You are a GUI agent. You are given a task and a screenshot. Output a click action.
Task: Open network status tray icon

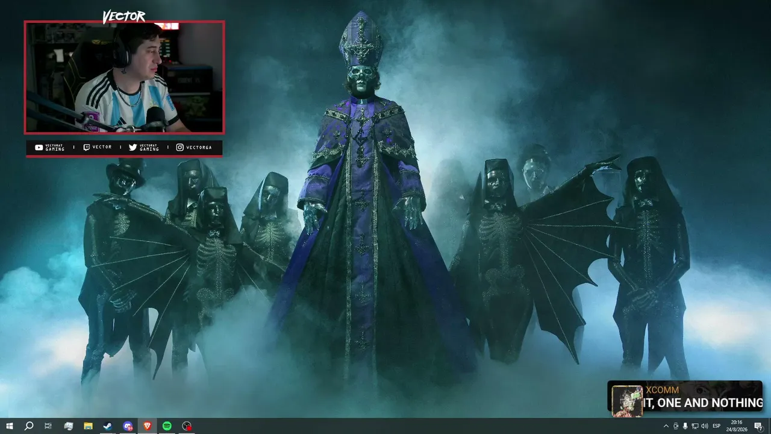click(x=695, y=426)
